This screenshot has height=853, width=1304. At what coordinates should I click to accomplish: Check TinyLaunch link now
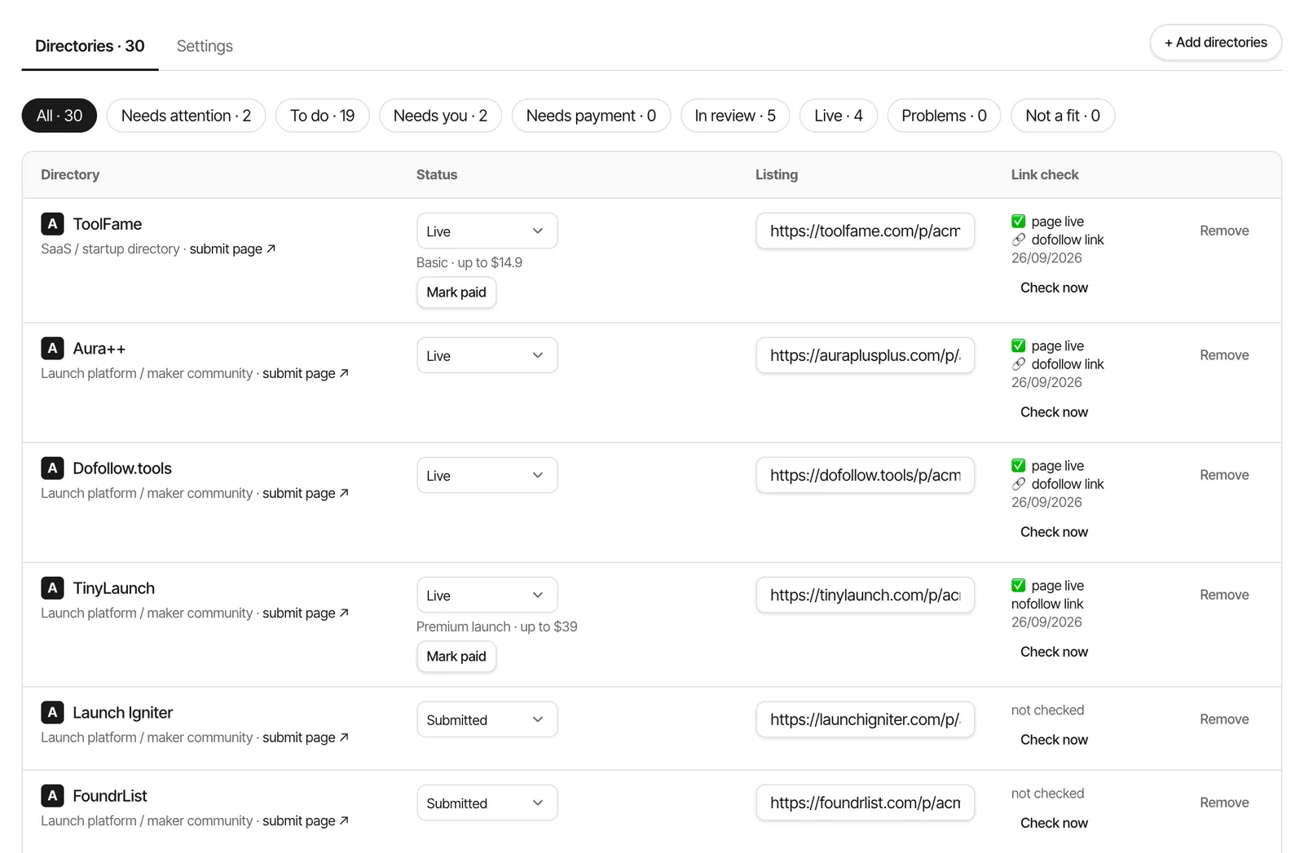click(x=1054, y=652)
